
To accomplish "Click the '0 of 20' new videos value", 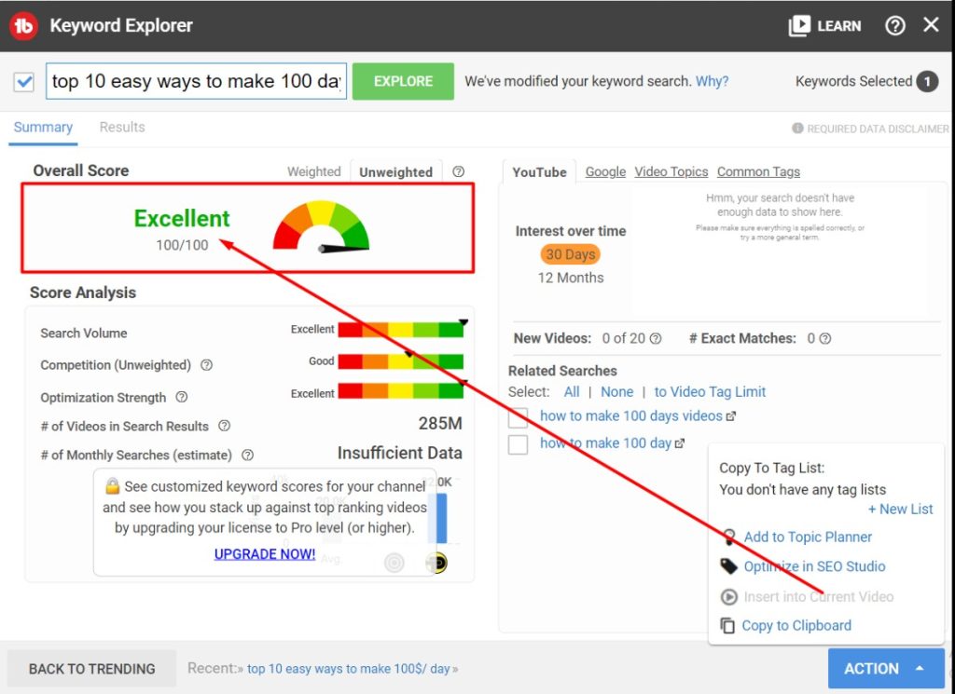I will tap(623, 339).
